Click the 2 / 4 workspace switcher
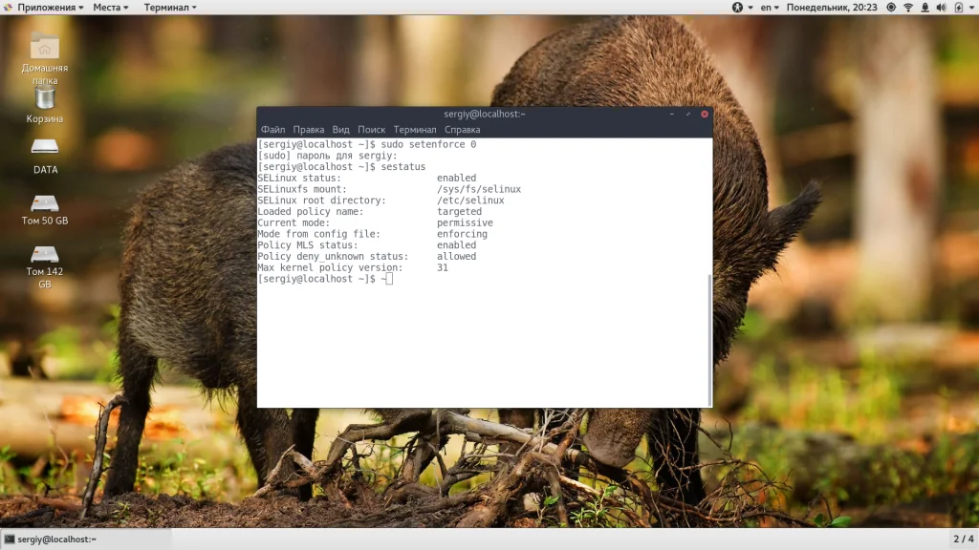 pos(964,539)
